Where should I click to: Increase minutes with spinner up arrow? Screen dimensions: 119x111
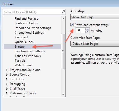click(87, 29)
